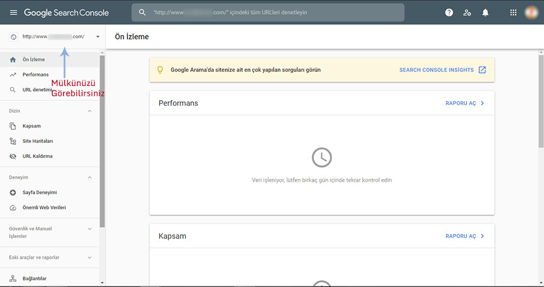Click main page scrollbar down arrow
Image resolution: width=544 pixels, height=287 pixels.
point(541,283)
